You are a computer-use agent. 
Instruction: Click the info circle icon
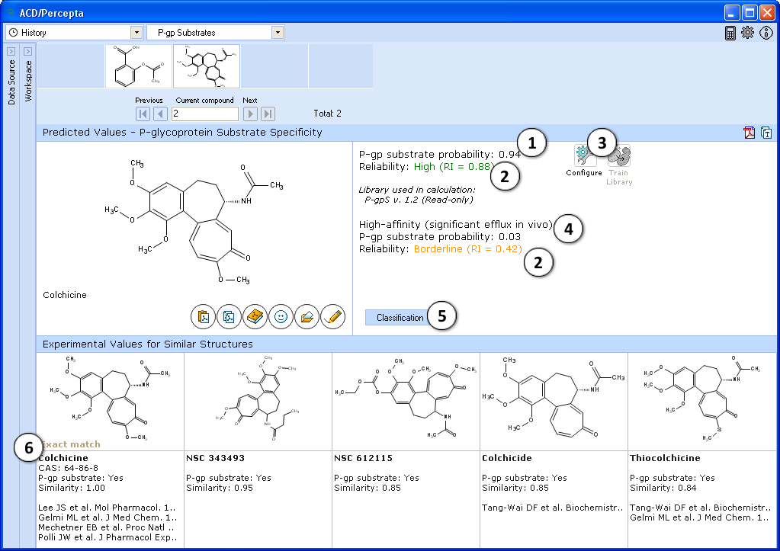point(766,33)
